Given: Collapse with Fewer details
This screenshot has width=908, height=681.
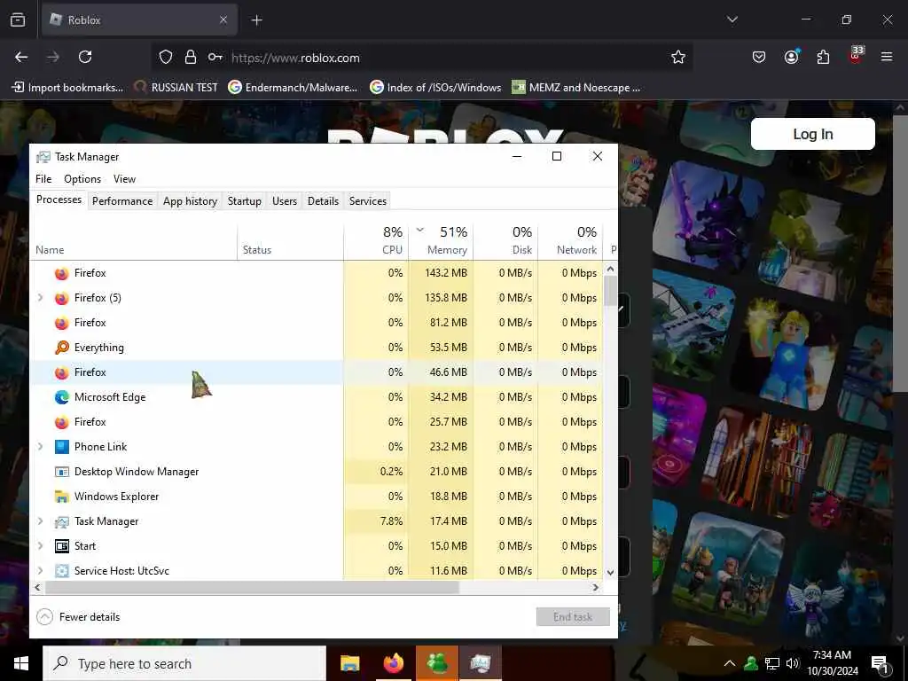Looking at the screenshot, I should click(78, 617).
